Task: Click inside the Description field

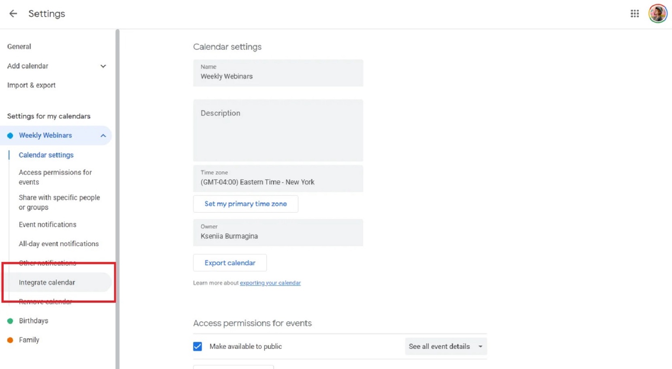Action: pos(278,129)
